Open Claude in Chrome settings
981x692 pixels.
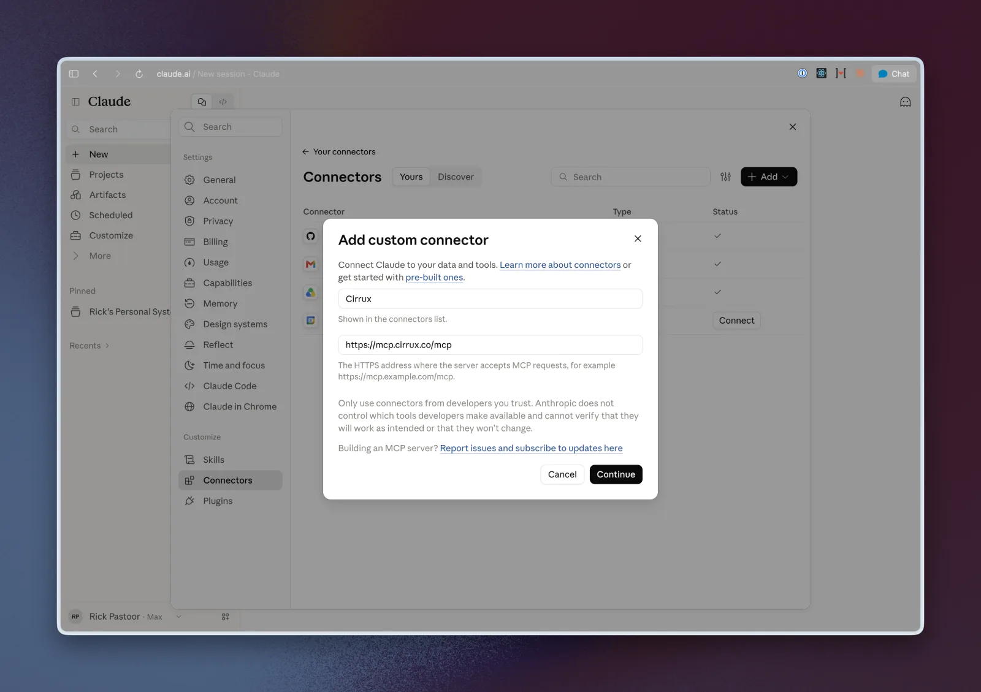coord(231,407)
